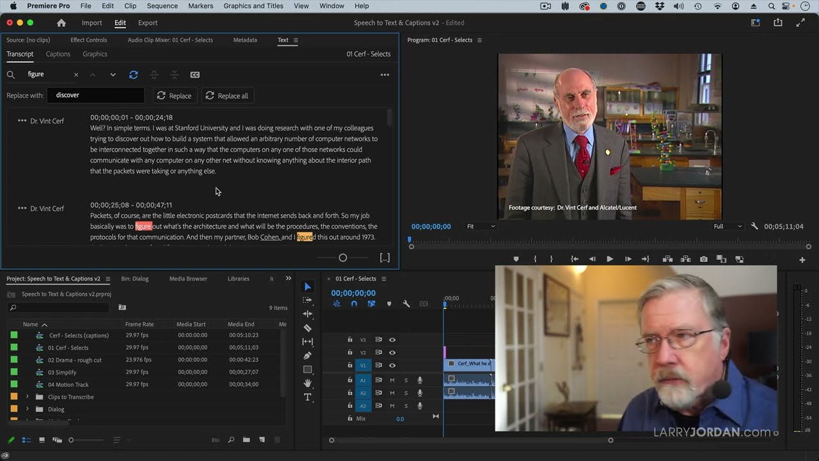Open Button Editor plus icon
The height and width of the screenshot is (461, 819).
802,259
